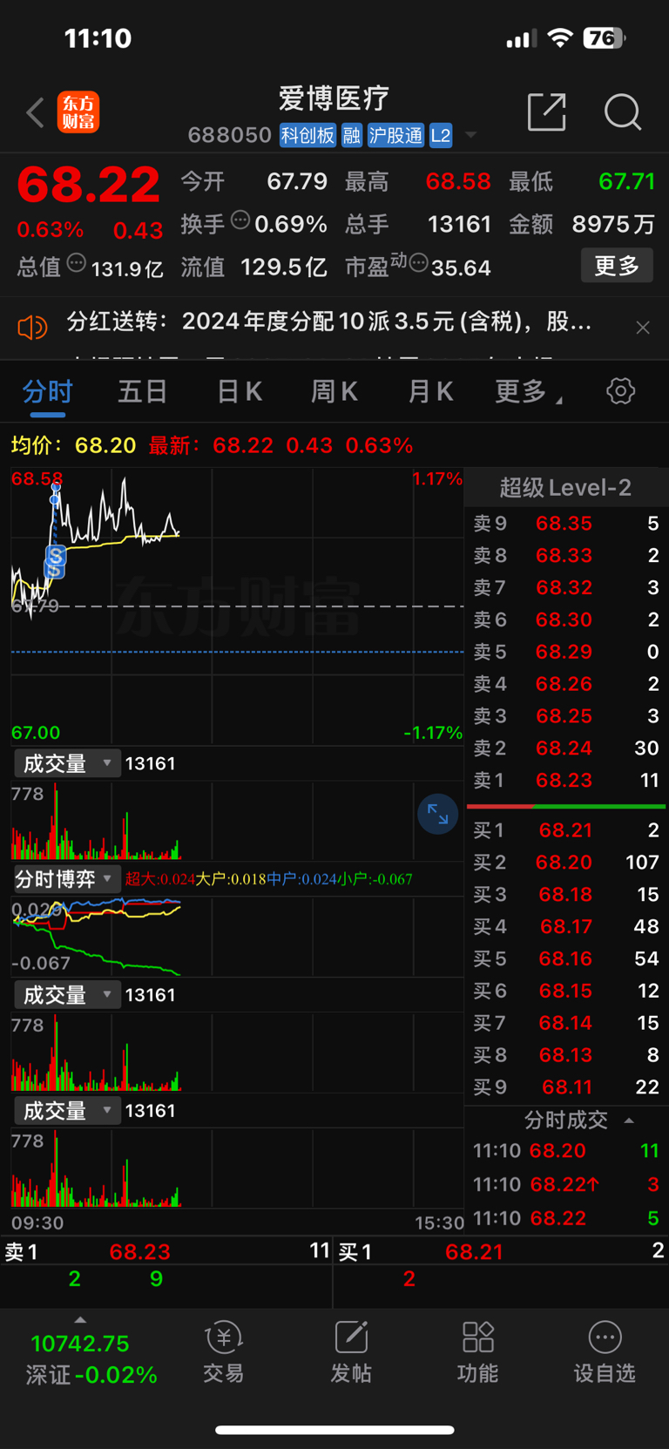Tap the battery indicator in status bar
The height and width of the screenshot is (1449, 669).
coord(605,38)
